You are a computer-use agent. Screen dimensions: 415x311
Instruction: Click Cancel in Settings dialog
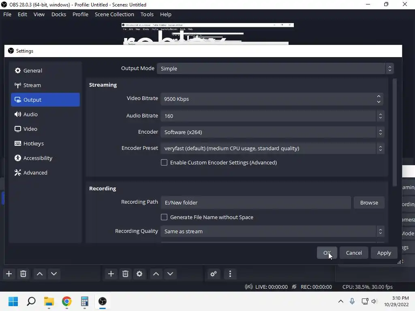pyautogui.click(x=354, y=253)
